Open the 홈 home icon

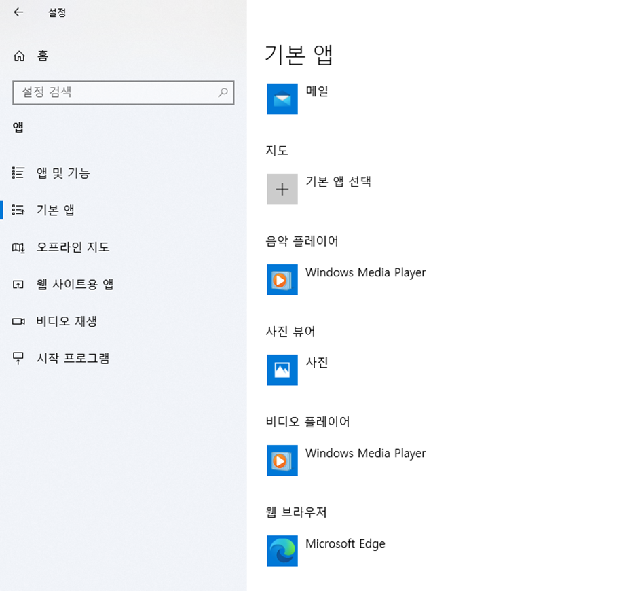19,56
